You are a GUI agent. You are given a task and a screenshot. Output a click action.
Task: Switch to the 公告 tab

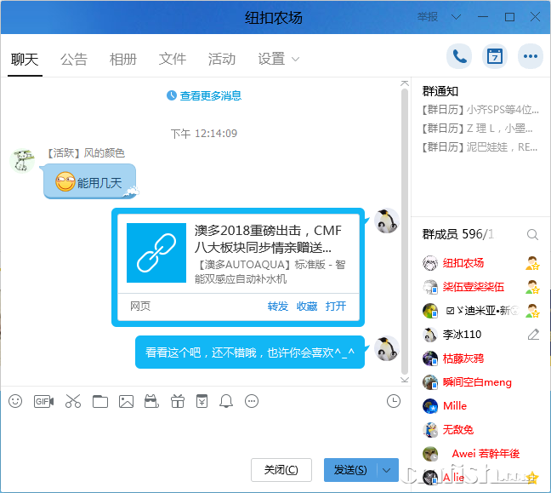pos(74,59)
